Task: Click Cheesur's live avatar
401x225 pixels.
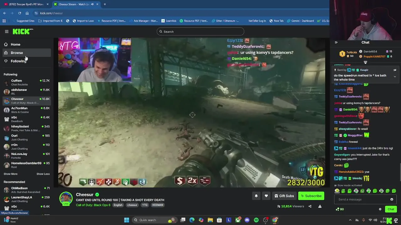Action: [x=66, y=199]
